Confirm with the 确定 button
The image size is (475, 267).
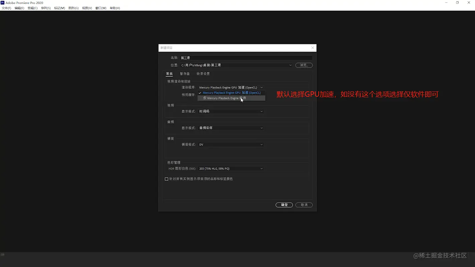click(x=284, y=205)
